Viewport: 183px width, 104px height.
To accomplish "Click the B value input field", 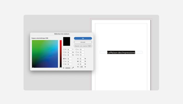I will (70, 64).
